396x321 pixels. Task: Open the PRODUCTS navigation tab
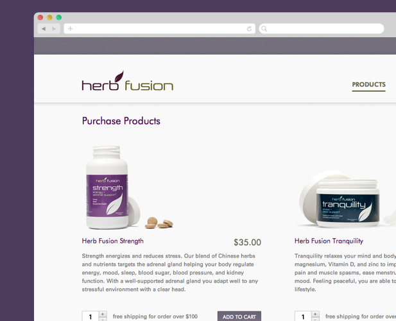[x=369, y=85]
